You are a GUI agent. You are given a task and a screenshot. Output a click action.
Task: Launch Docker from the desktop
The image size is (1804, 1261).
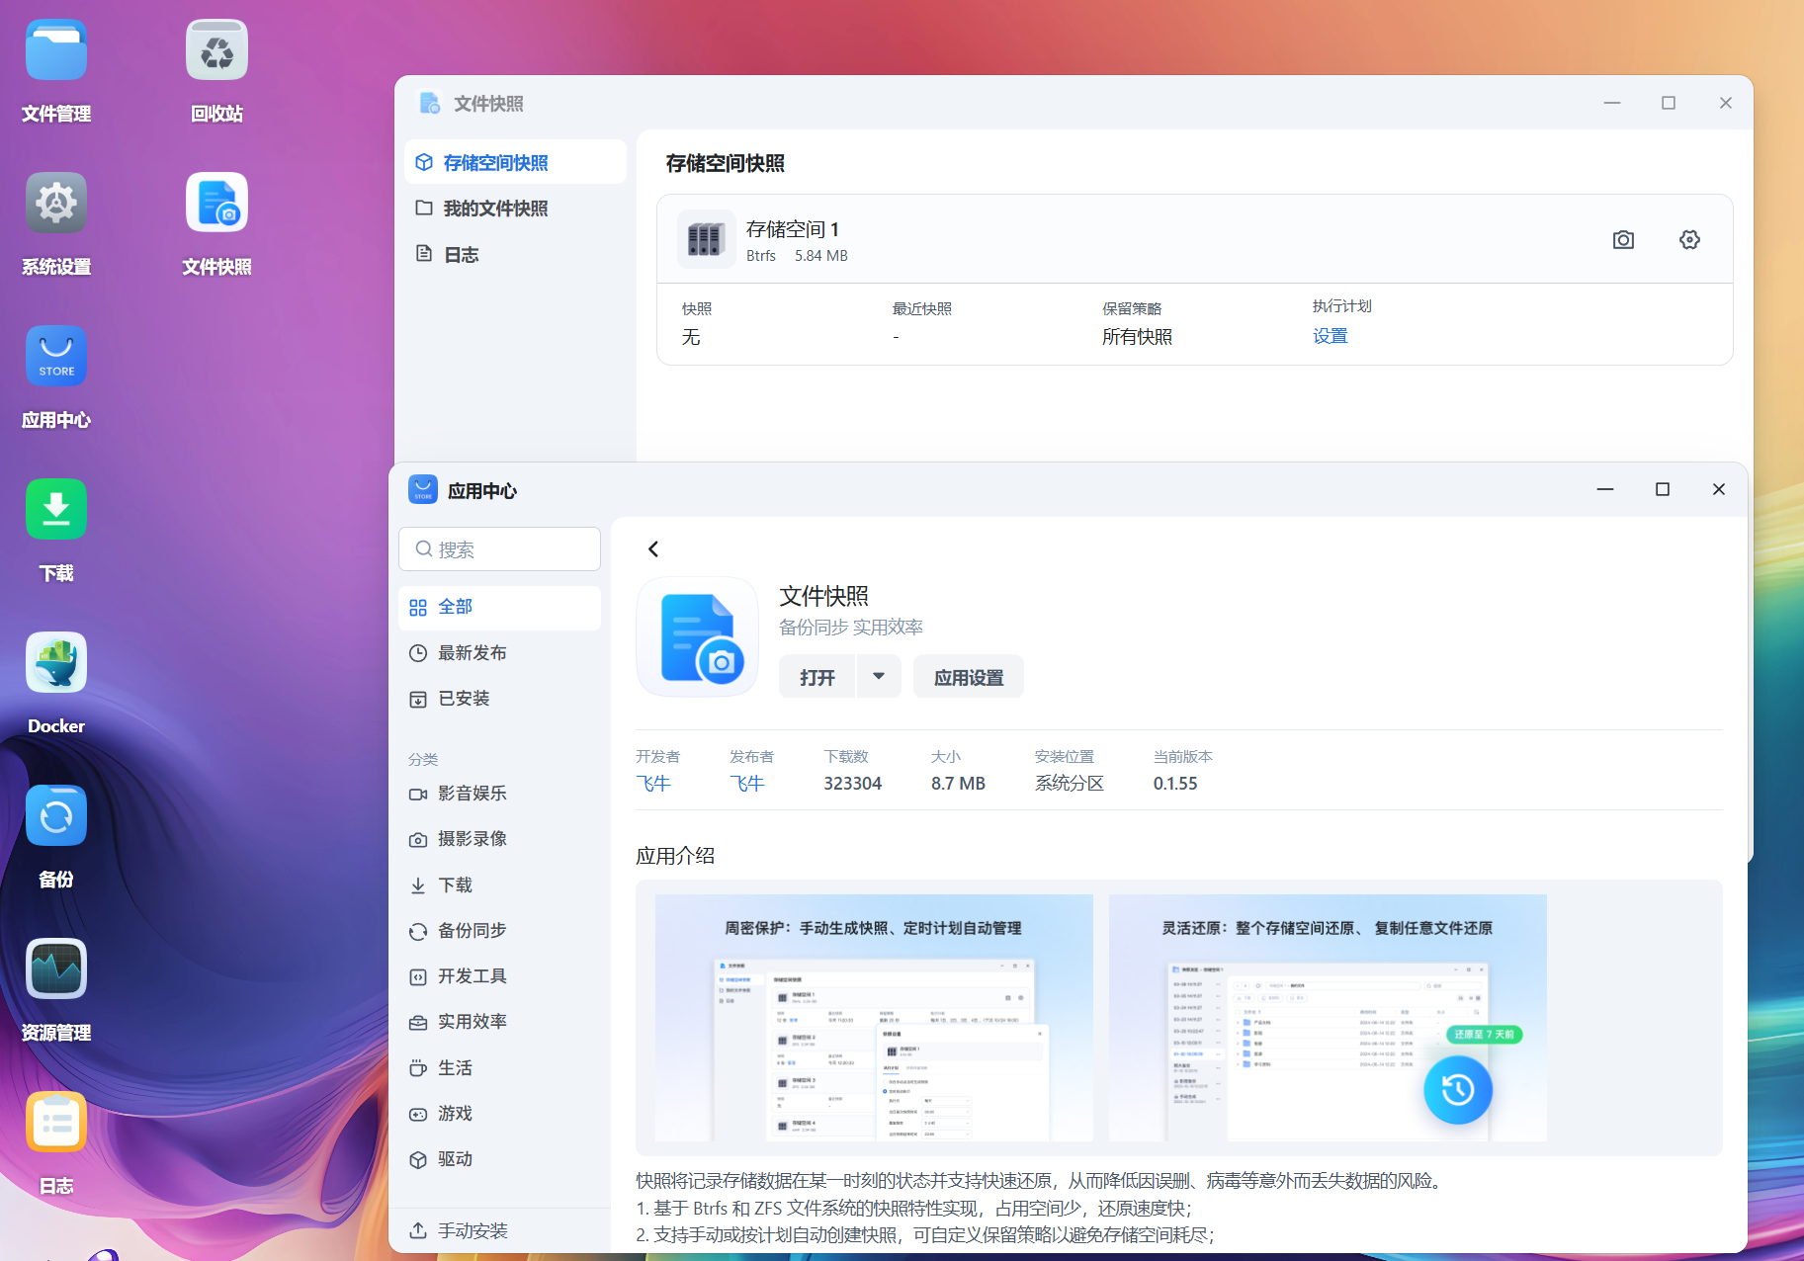coord(56,663)
